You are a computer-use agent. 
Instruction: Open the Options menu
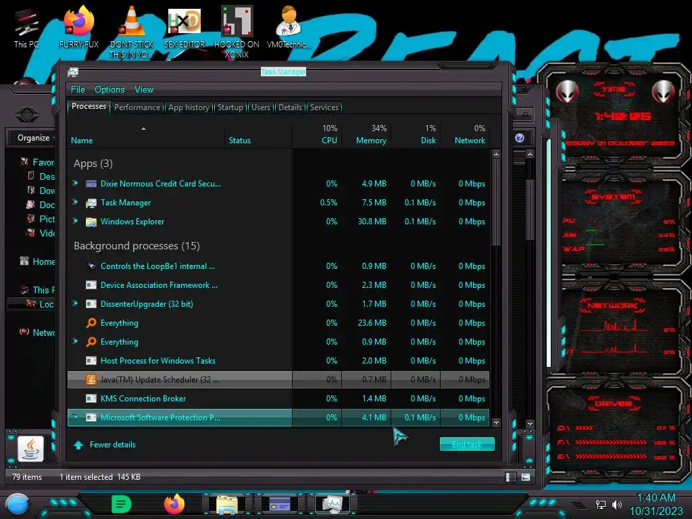coord(109,90)
